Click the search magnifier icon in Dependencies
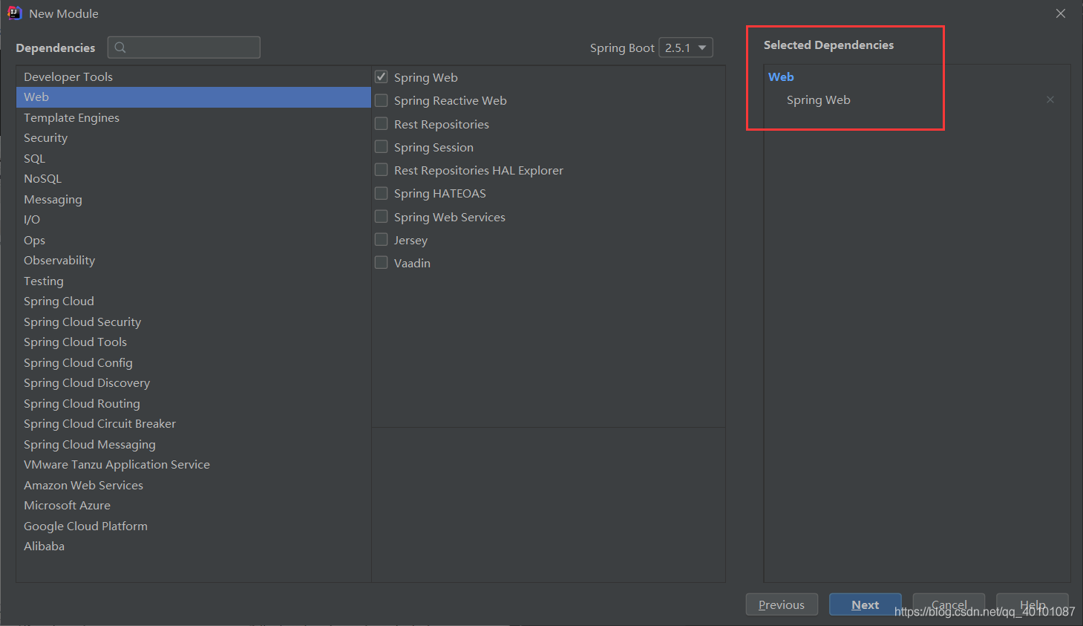The height and width of the screenshot is (626, 1083). 120,48
